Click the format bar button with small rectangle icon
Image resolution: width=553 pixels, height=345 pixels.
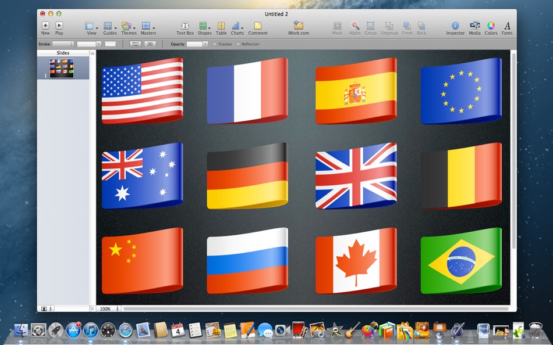pyautogui.click(x=150, y=44)
